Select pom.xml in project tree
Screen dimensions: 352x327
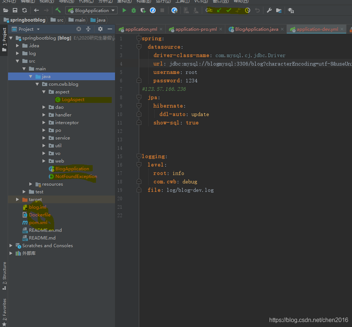click(x=38, y=222)
